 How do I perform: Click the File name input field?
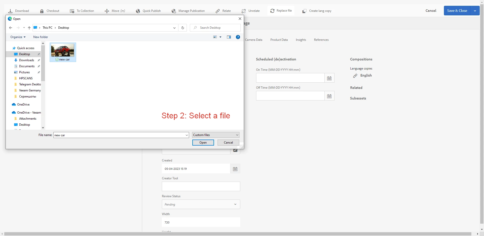[x=120, y=135]
